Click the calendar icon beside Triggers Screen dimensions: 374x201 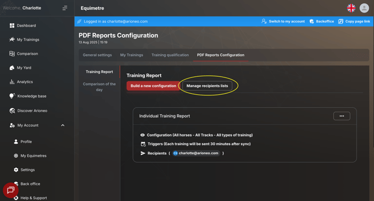tap(143, 144)
